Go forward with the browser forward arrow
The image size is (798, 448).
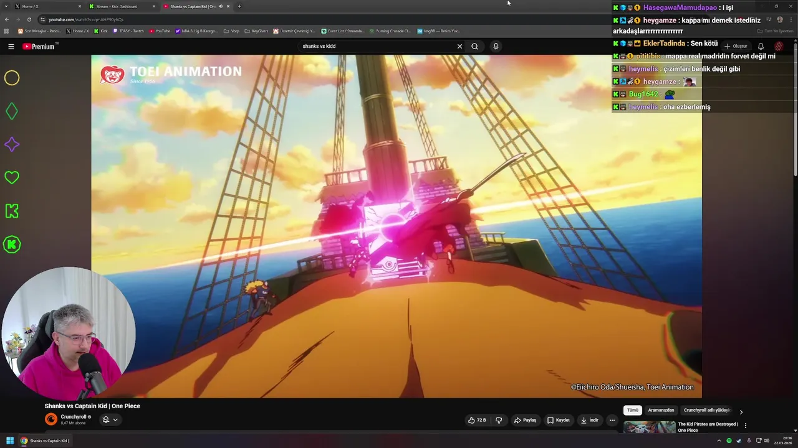(18, 19)
